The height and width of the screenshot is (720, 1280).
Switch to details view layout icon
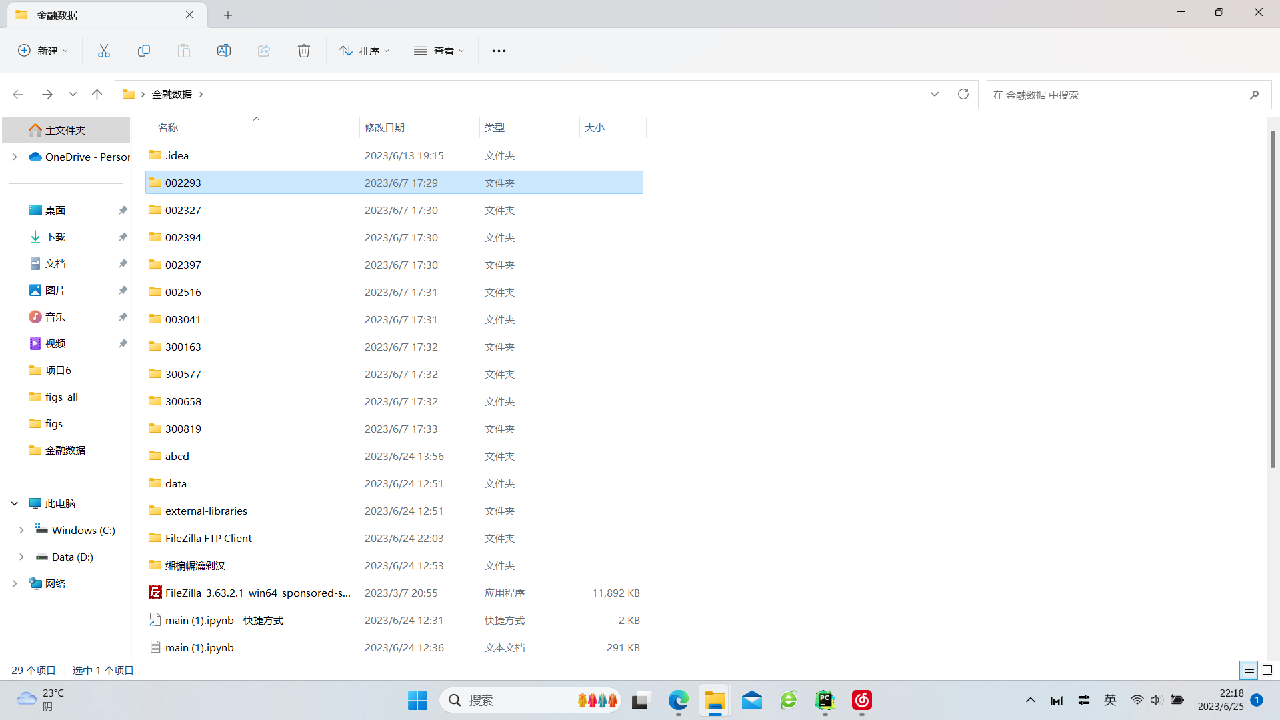(x=1249, y=670)
